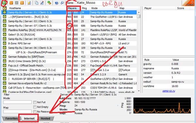This screenshot has height=123, width=196.
Task: Select German Nova-eSports RealLife v2 row
Action: pos(69,83)
